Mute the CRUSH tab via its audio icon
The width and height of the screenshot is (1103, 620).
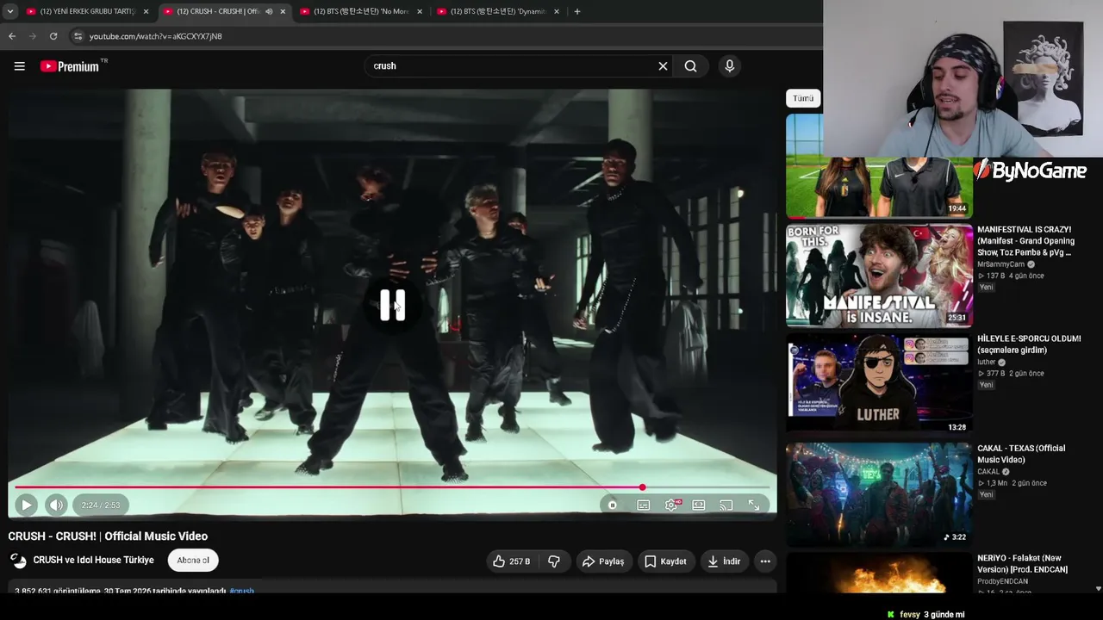[x=269, y=11]
